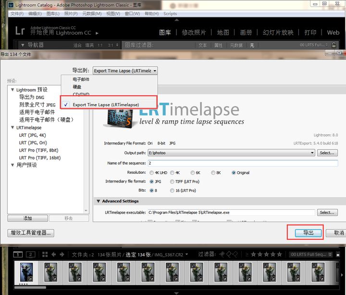Select the LRT (JPG, 4K) preset
This screenshot has height=295, width=346.
(x=33, y=135)
